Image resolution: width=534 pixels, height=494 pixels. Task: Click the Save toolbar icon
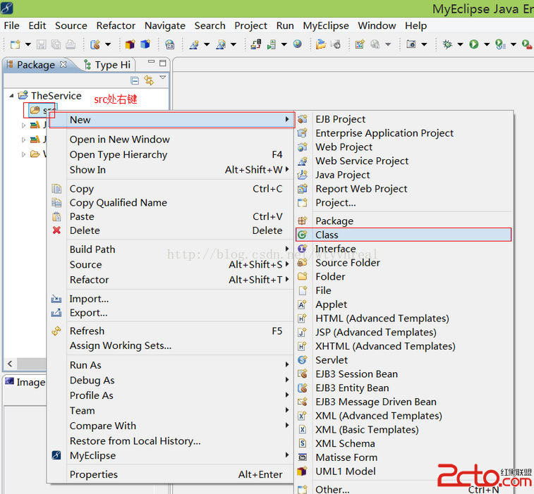coord(41,44)
